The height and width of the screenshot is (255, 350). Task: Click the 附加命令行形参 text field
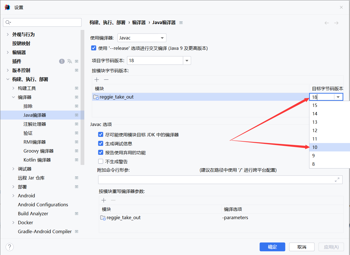[x=220, y=180]
